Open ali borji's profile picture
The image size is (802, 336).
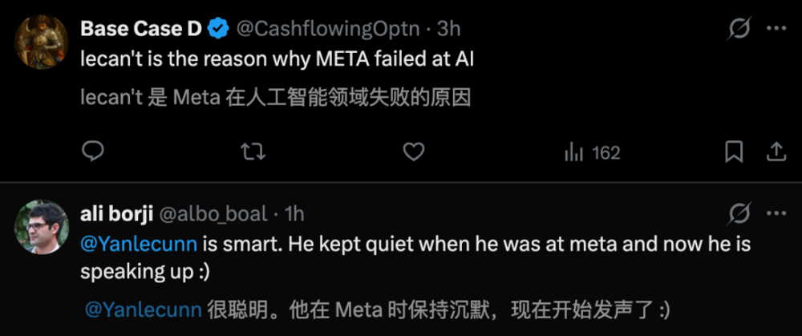[x=43, y=226]
